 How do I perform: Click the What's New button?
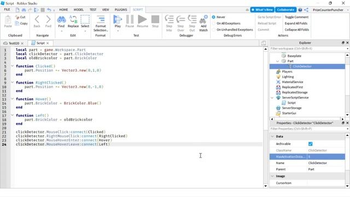[x=262, y=10]
